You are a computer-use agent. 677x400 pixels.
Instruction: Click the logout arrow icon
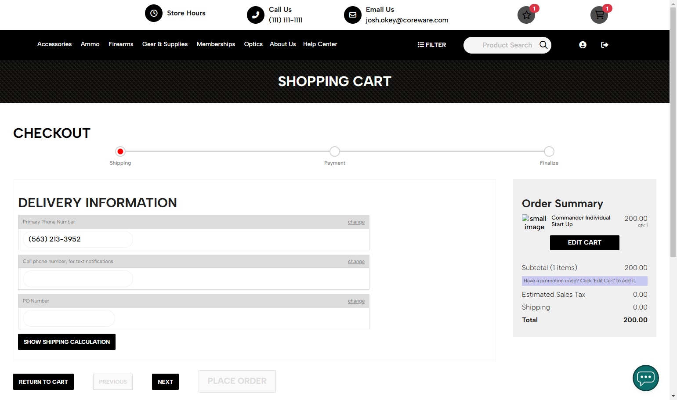[605, 45]
